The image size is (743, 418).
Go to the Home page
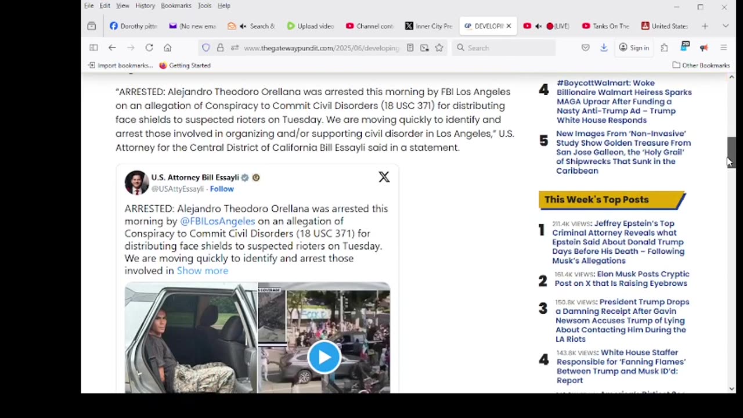pyautogui.click(x=168, y=48)
